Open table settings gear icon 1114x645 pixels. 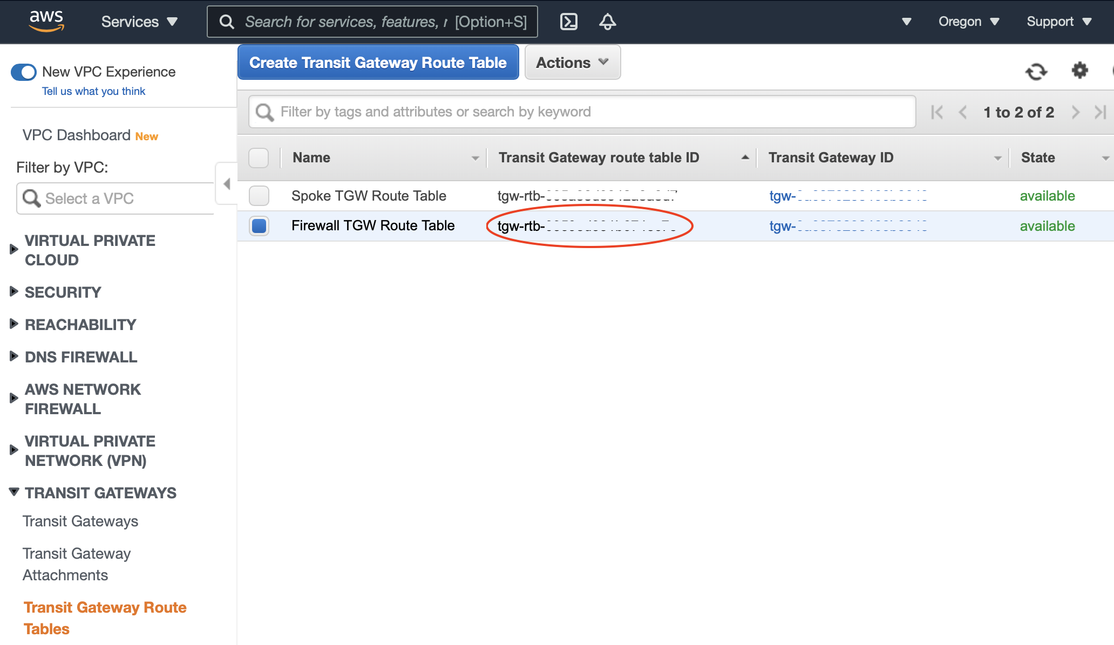click(1079, 70)
